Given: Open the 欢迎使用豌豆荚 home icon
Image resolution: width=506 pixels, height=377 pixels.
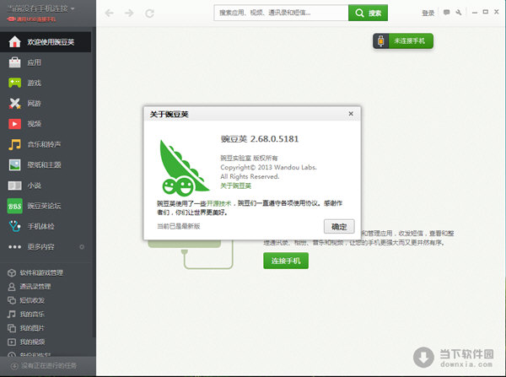Looking at the screenshot, I should (x=14, y=41).
